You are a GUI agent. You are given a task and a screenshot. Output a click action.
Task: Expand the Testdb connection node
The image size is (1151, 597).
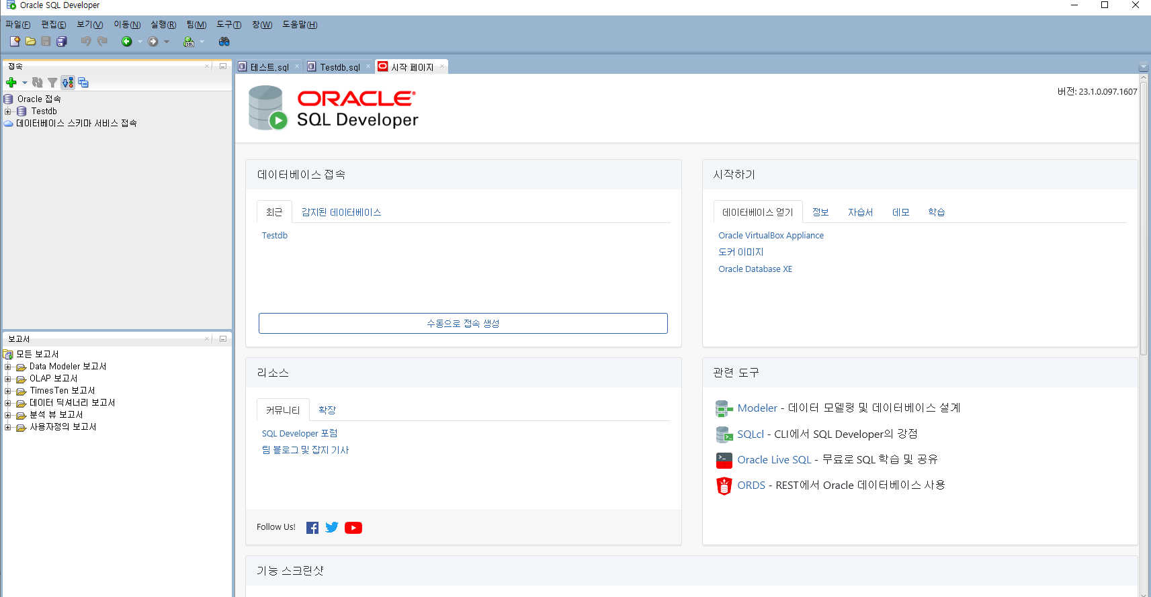8,111
